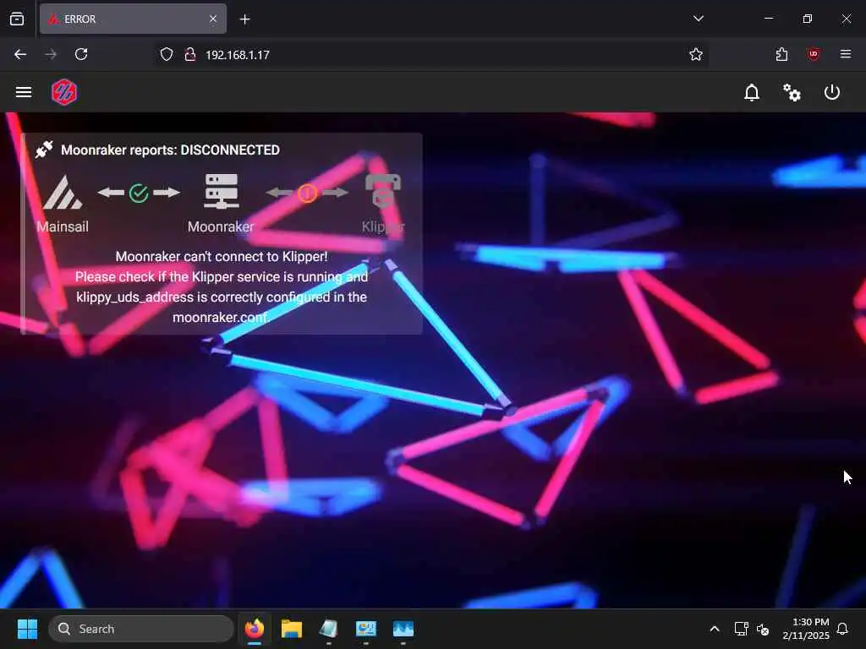Open the Control Panel taskbar app
The image size is (866, 649).
[366, 629]
